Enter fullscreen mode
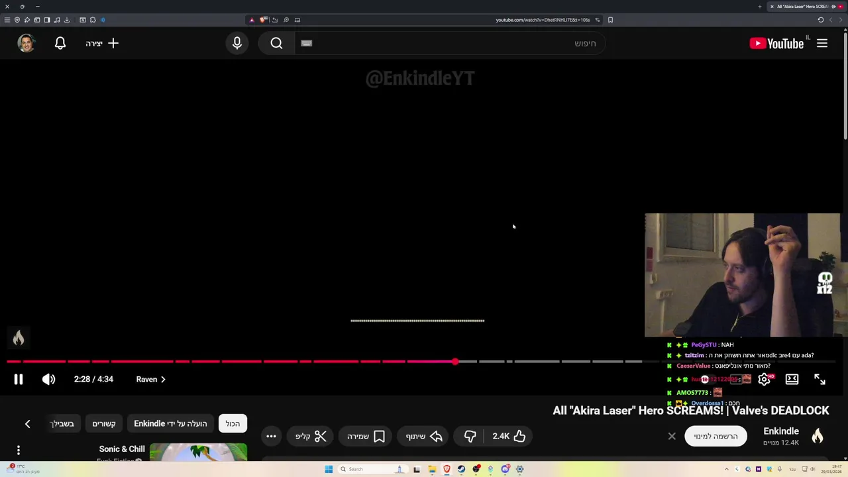This screenshot has width=848, height=477. [x=820, y=379]
